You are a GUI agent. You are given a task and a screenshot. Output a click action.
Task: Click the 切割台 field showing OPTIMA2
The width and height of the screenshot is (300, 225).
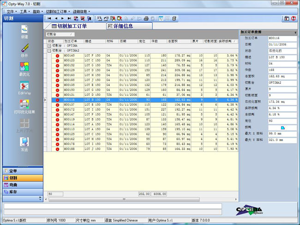coord(282,83)
